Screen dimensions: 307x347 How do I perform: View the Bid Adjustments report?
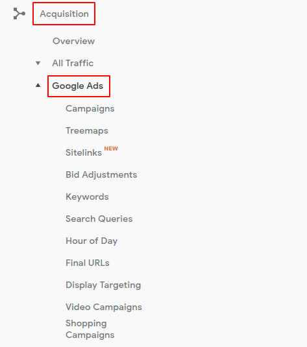(x=101, y=174)
